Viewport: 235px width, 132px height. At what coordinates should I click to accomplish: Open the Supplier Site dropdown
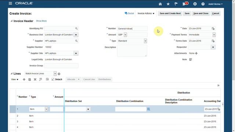coord(76,53)
